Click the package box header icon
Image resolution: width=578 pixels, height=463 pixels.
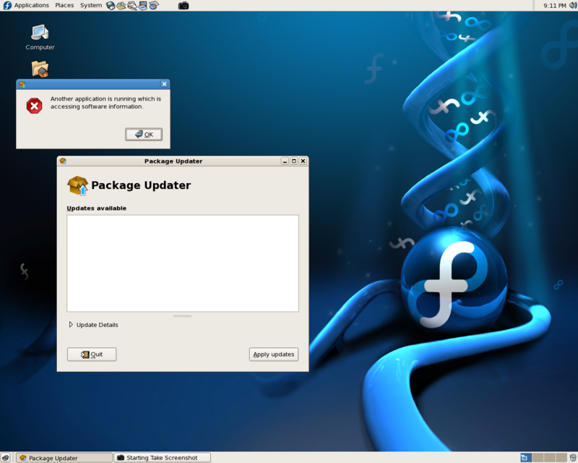[x=77, y=185]
